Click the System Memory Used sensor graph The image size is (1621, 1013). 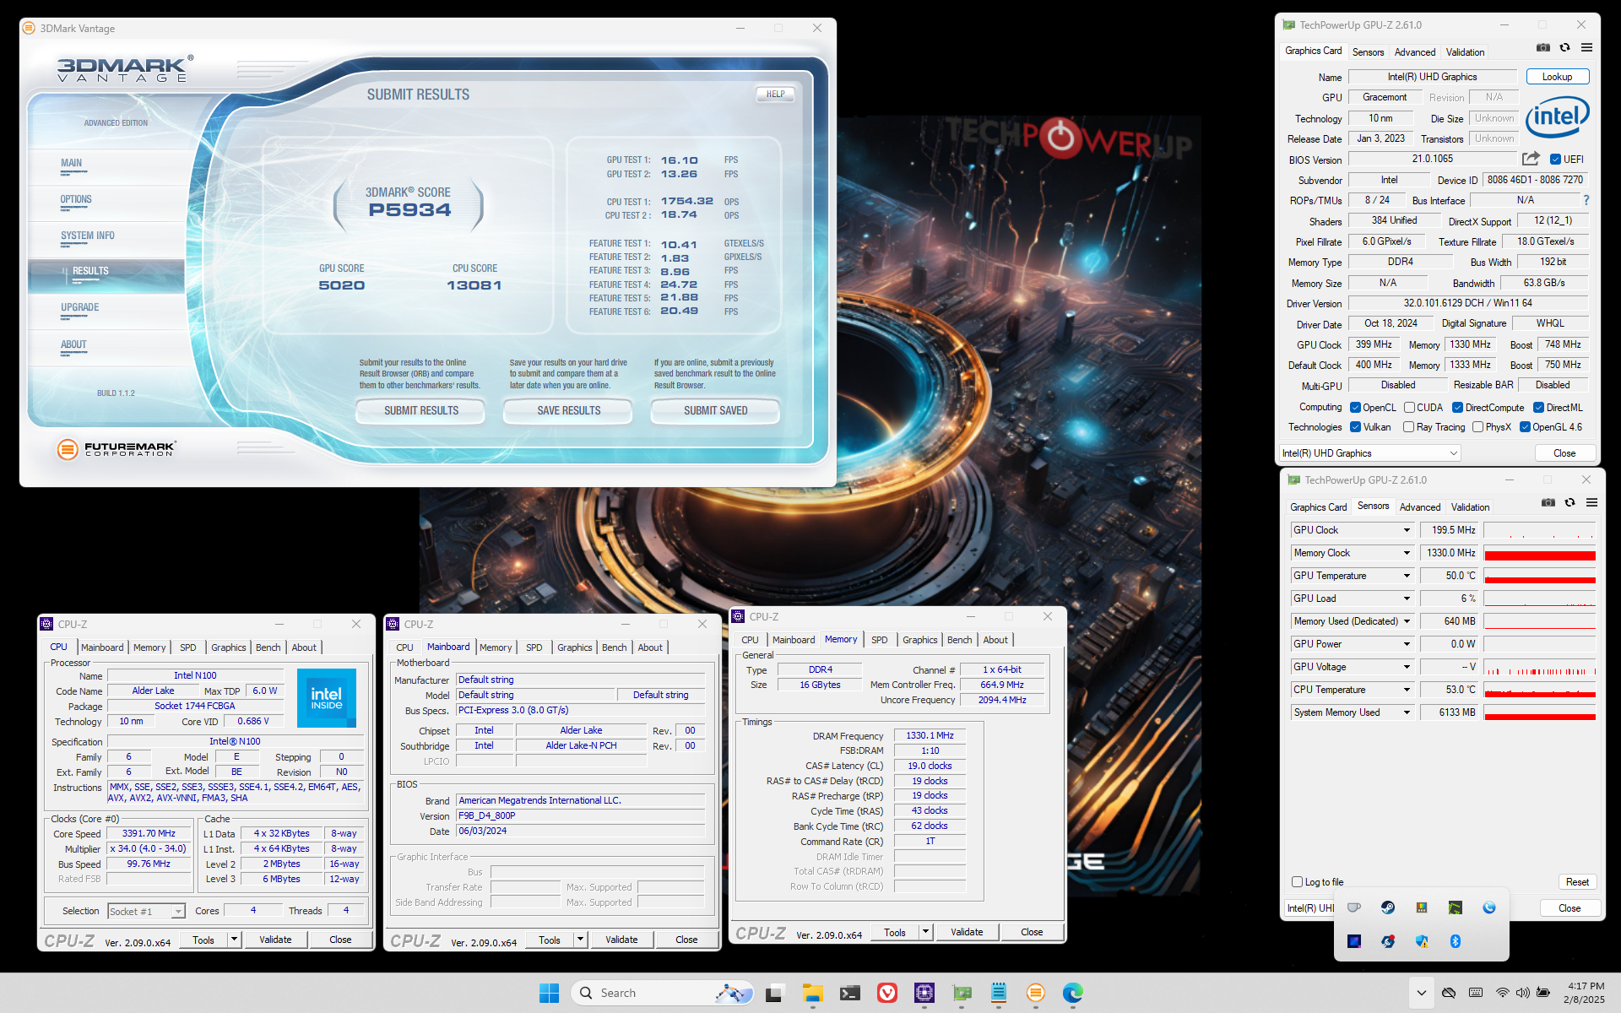tap(1539, 712)
